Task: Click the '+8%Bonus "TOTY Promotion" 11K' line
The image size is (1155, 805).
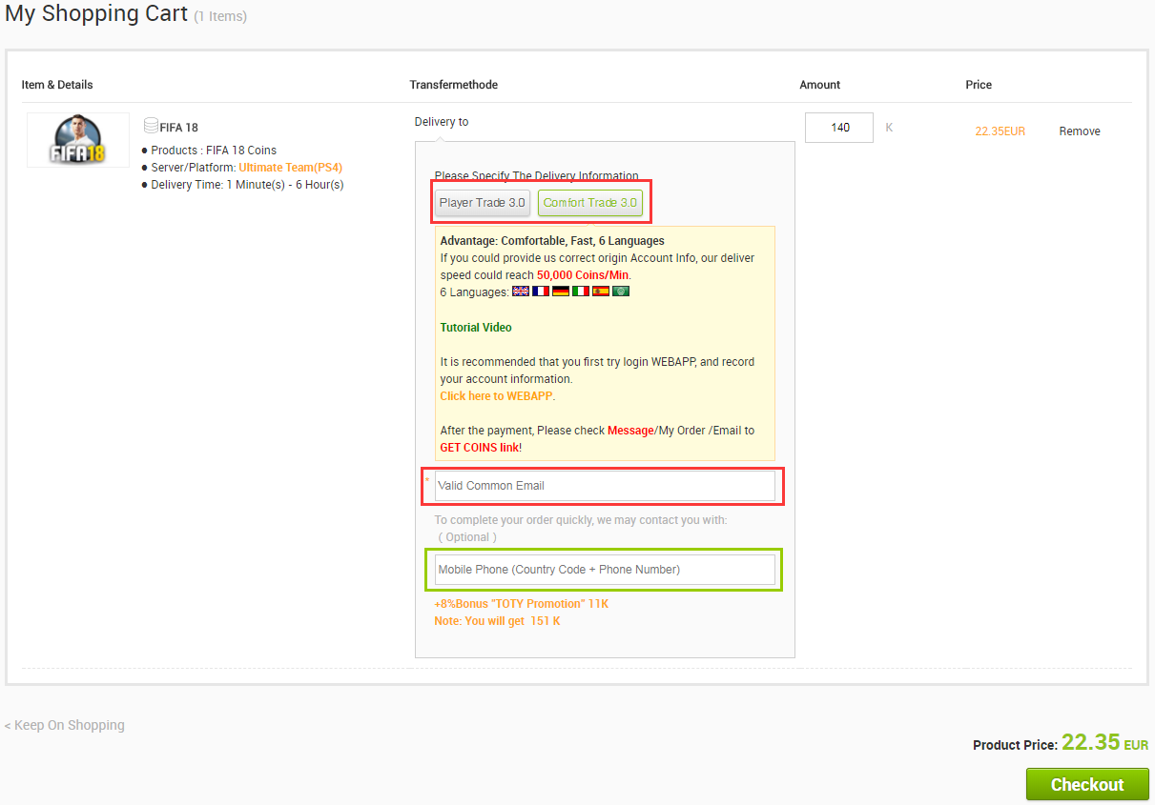Action: pyautogui.click(x=522, y=604)
